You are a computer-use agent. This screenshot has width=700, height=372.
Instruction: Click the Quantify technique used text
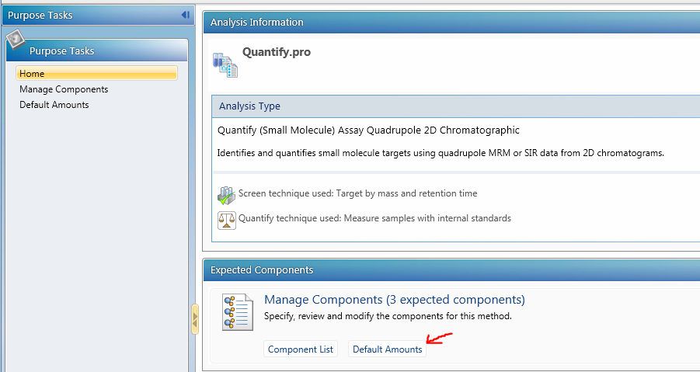(x=375, y=218)
